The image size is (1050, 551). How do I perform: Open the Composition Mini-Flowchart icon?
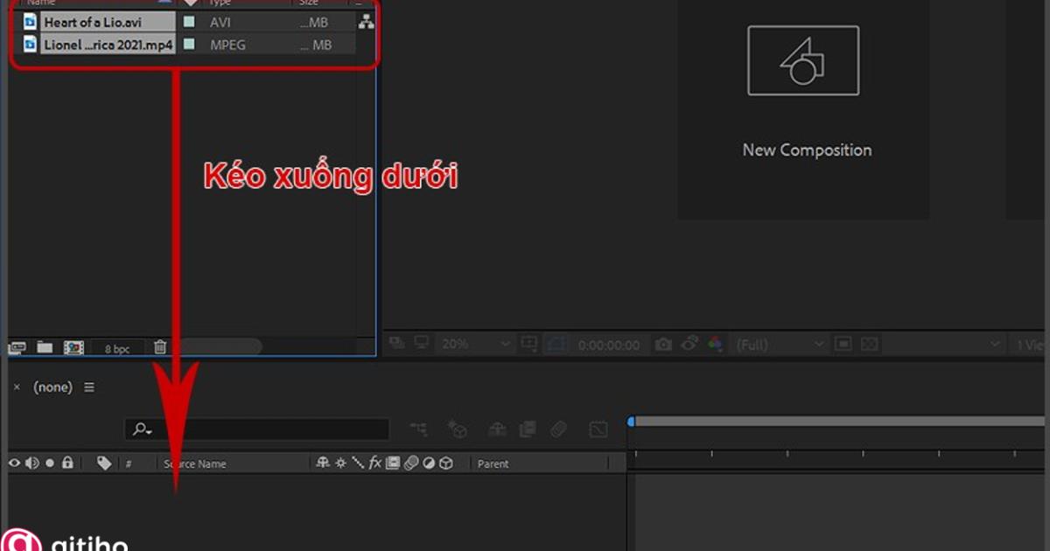(417, 429)
